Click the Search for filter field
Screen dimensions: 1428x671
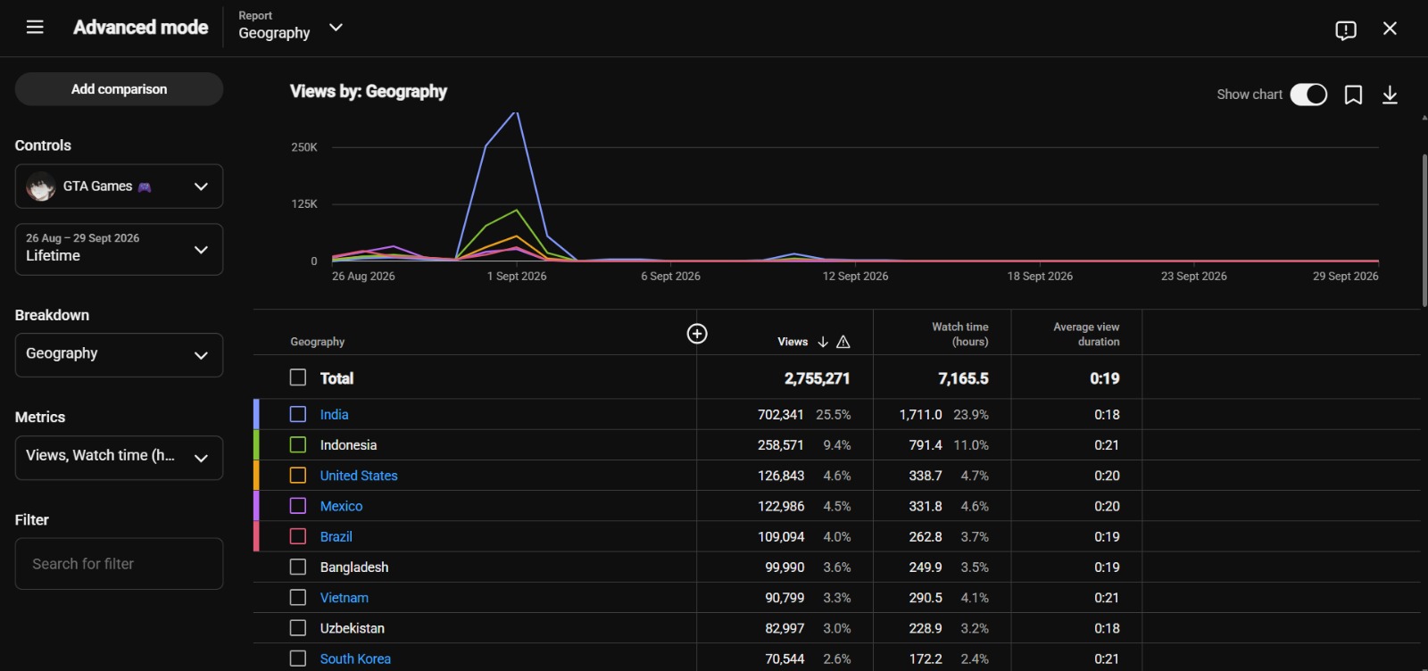point(119,564)
